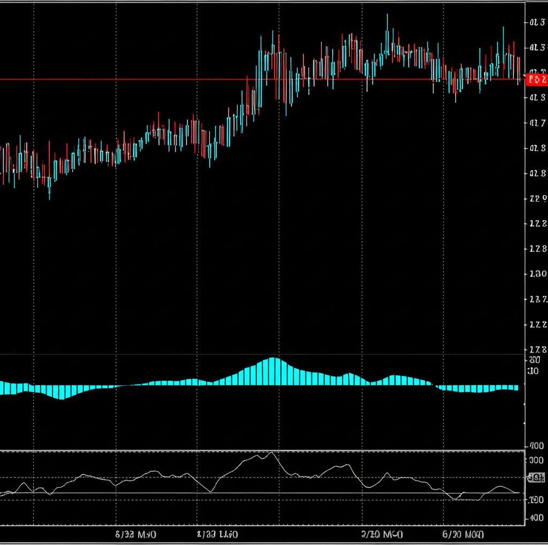Select the red horizontal price line
Viewport: 548px width, 545px height.
pos(161,80)
